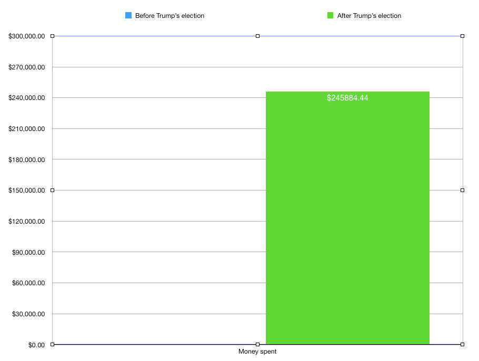
Task: Click the $60,000.00 axis label
Action: click(x=28, y=283)
